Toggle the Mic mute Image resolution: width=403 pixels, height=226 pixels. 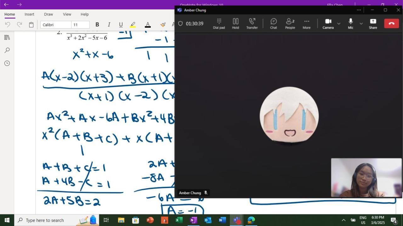click(x=350, y=24)
